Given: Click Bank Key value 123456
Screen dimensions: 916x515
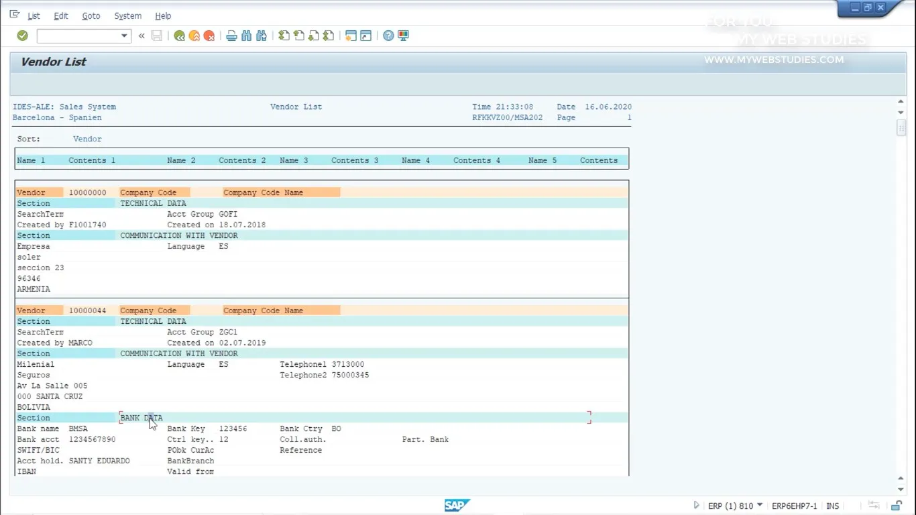Looking at the screenshot, I should 233,428.
